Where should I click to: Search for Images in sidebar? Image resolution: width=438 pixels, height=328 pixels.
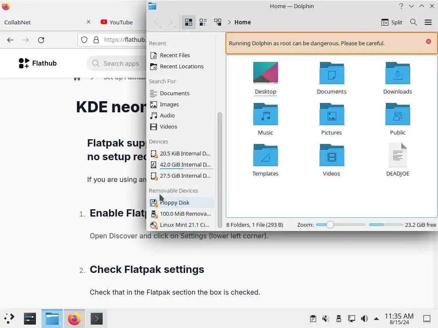click(x=181, y=104)
